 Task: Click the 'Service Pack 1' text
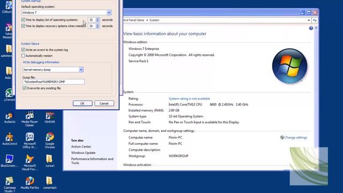coord(138,61)
